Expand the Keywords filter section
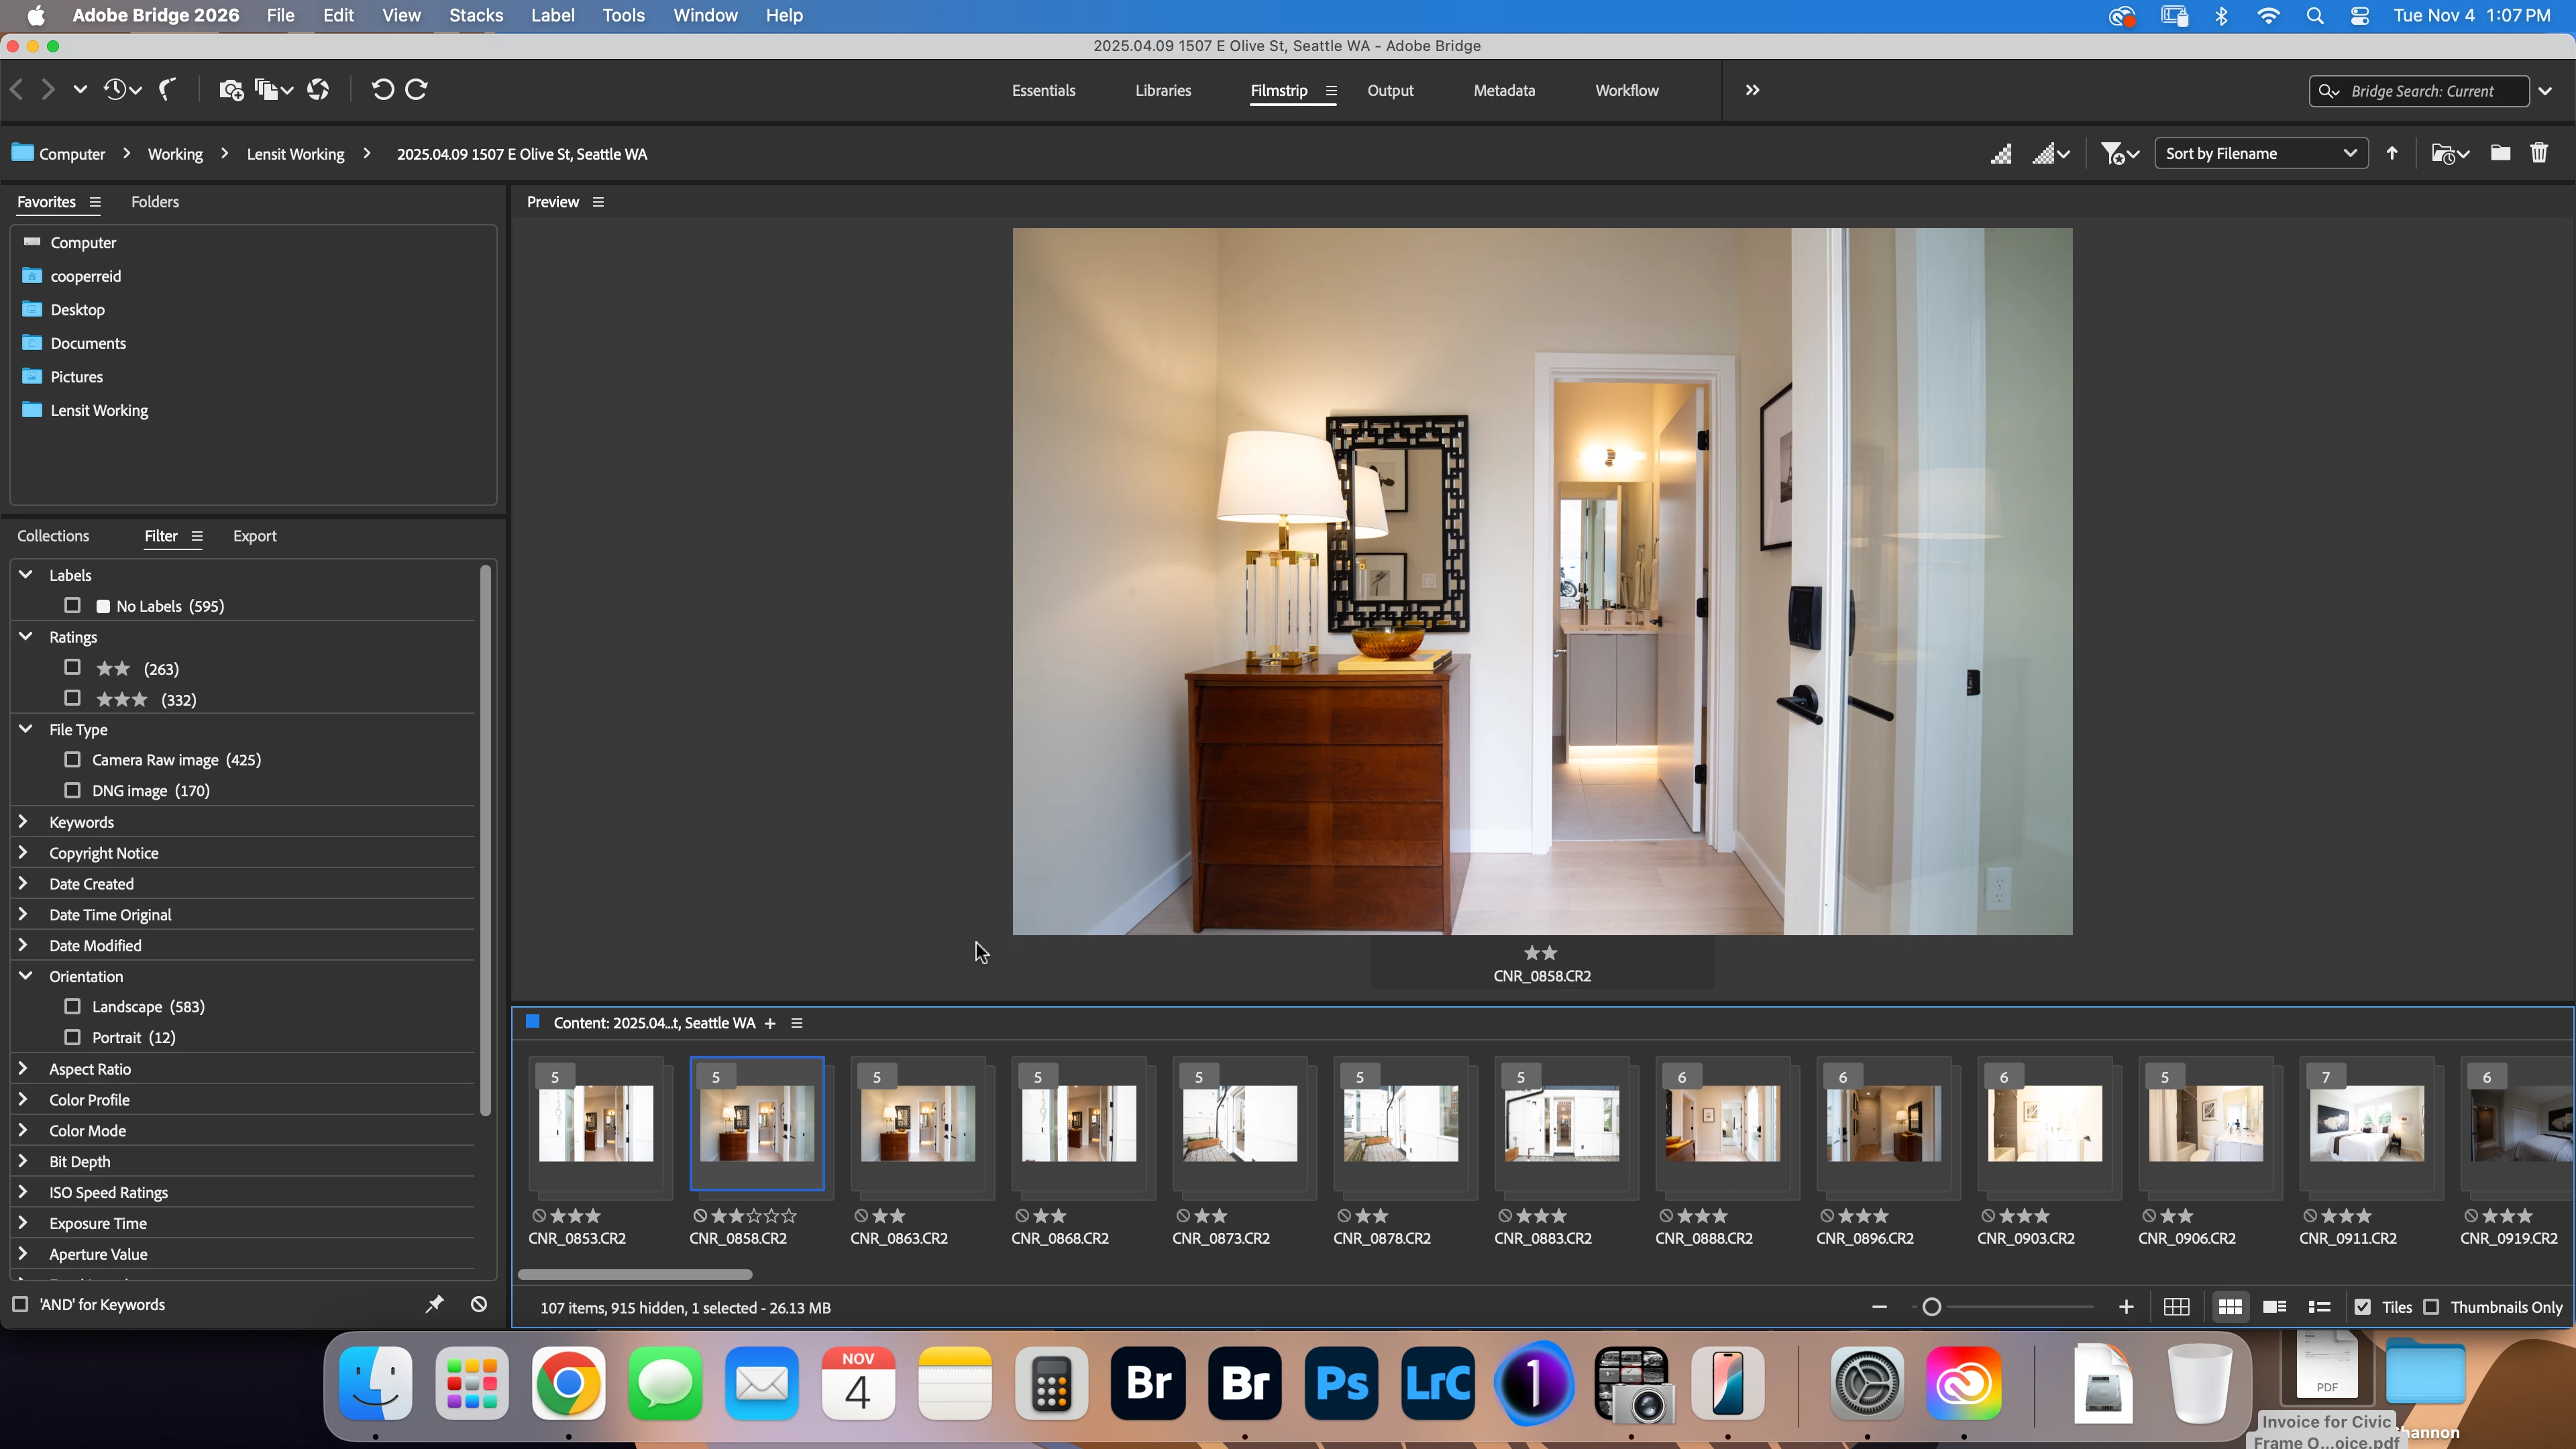Image resolution: width=2576 pixels, height=1449 pixels. tap(24, 822)
